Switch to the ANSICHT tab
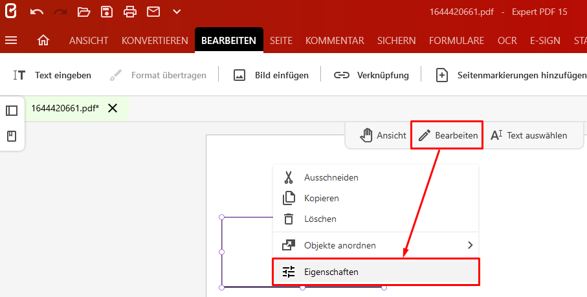 (x=89, y=40)
